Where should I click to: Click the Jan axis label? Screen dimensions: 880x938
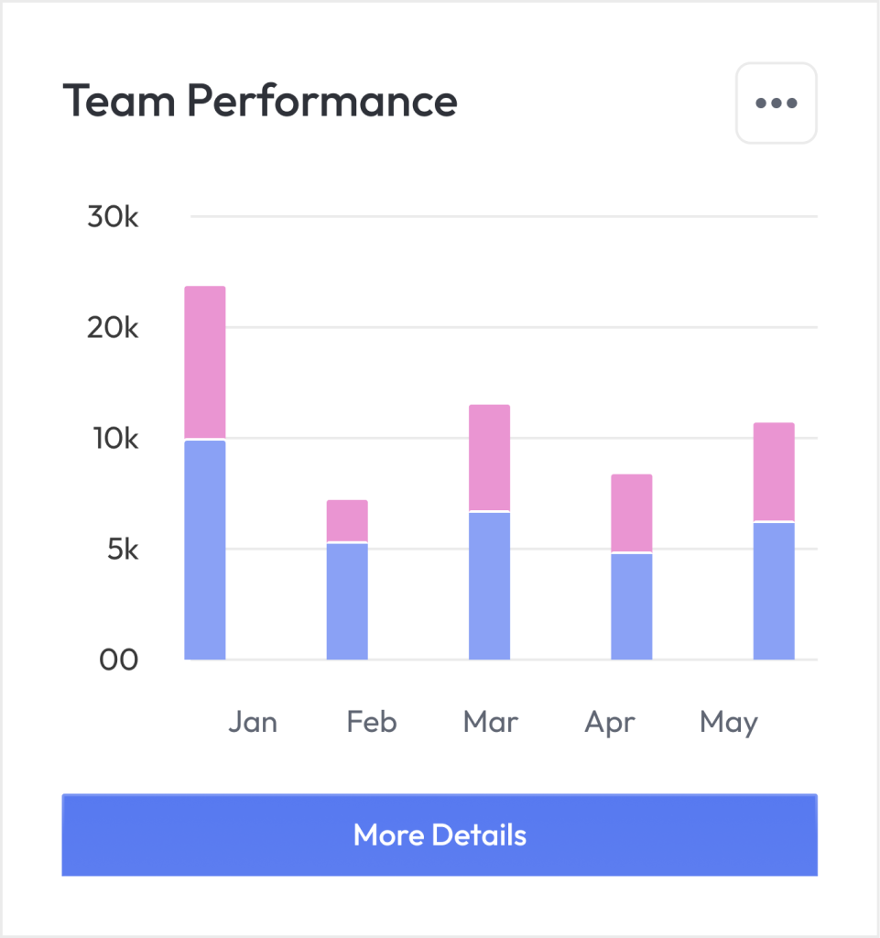(x=253, y=722)
